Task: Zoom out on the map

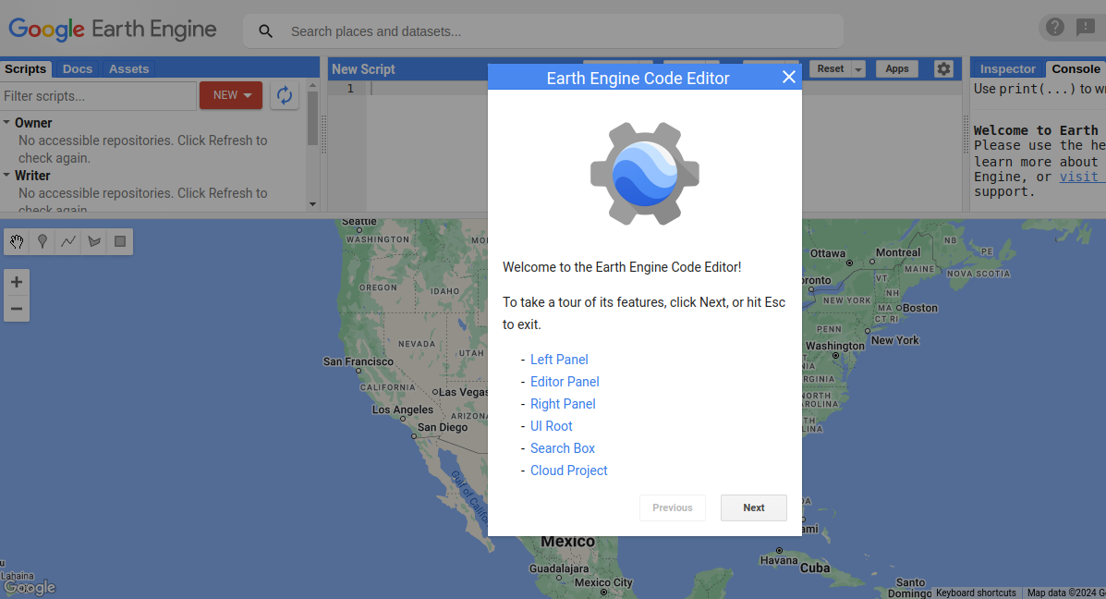Action: pos(17,309)
